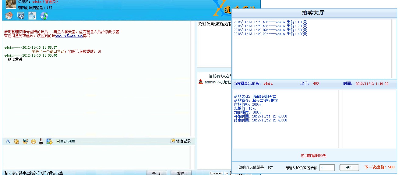
Task: Open the settings gear monitor icon
Action: click(21, 16)
